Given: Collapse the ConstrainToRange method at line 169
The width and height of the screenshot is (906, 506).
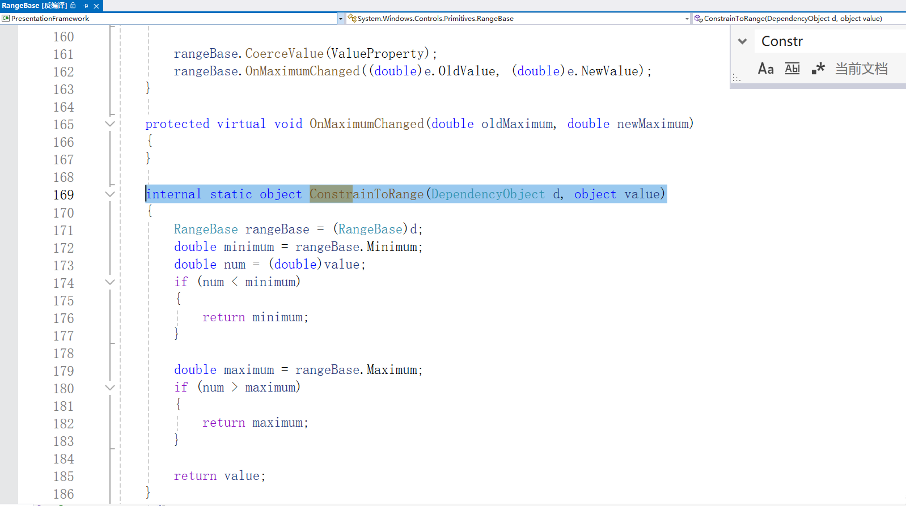Looking at the screenshot, I should pos(110,194).
